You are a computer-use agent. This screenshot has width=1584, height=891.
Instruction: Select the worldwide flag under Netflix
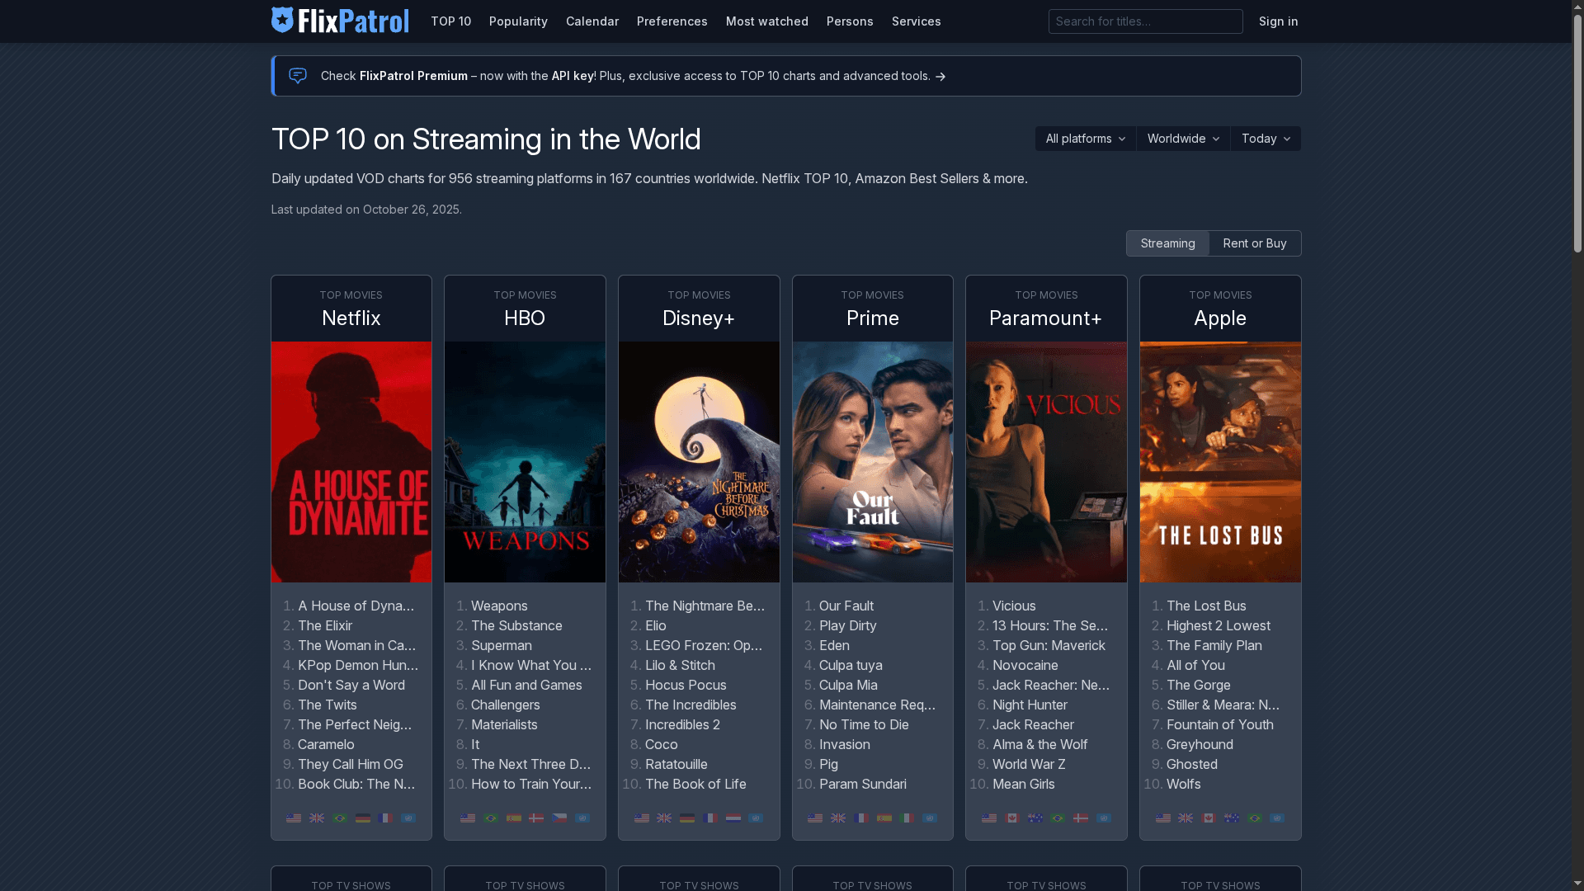click(x=408, y=818)
